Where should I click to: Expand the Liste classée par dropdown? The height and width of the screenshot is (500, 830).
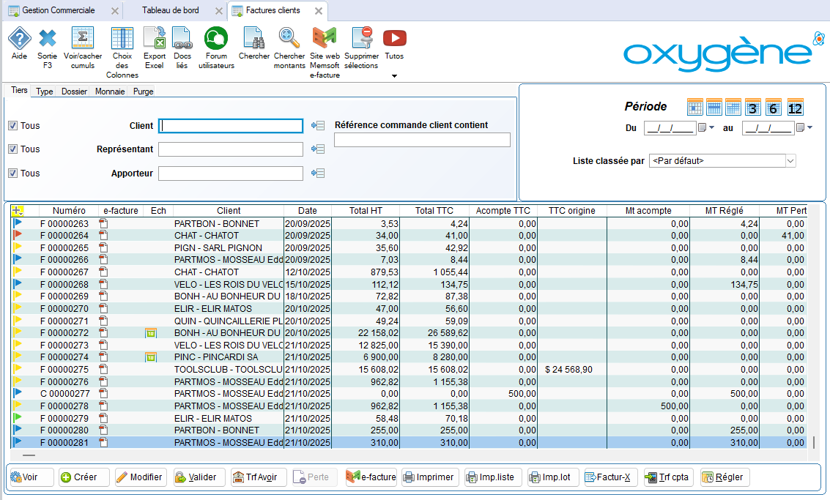click(790, 161)
